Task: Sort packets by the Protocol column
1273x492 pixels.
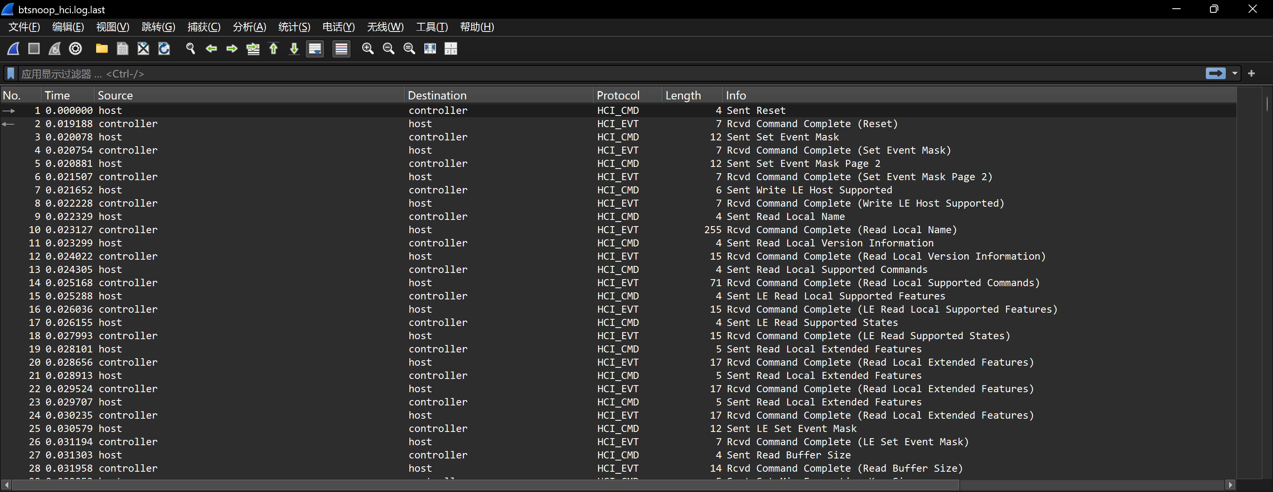Action: [x=618, y=95]
